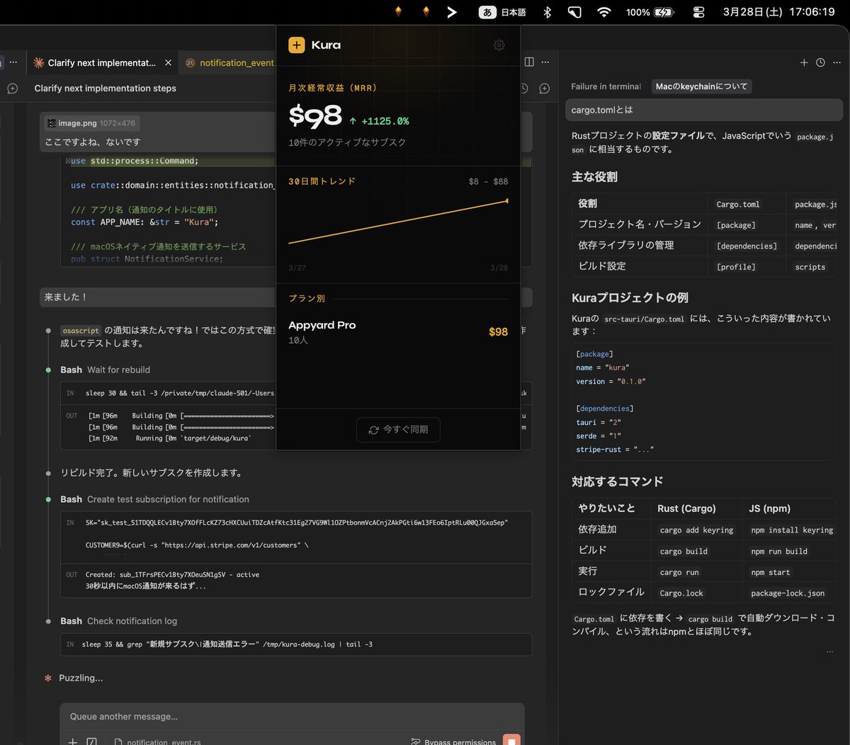Expand the Bash Wait for rebuild step

pos(105,370)
